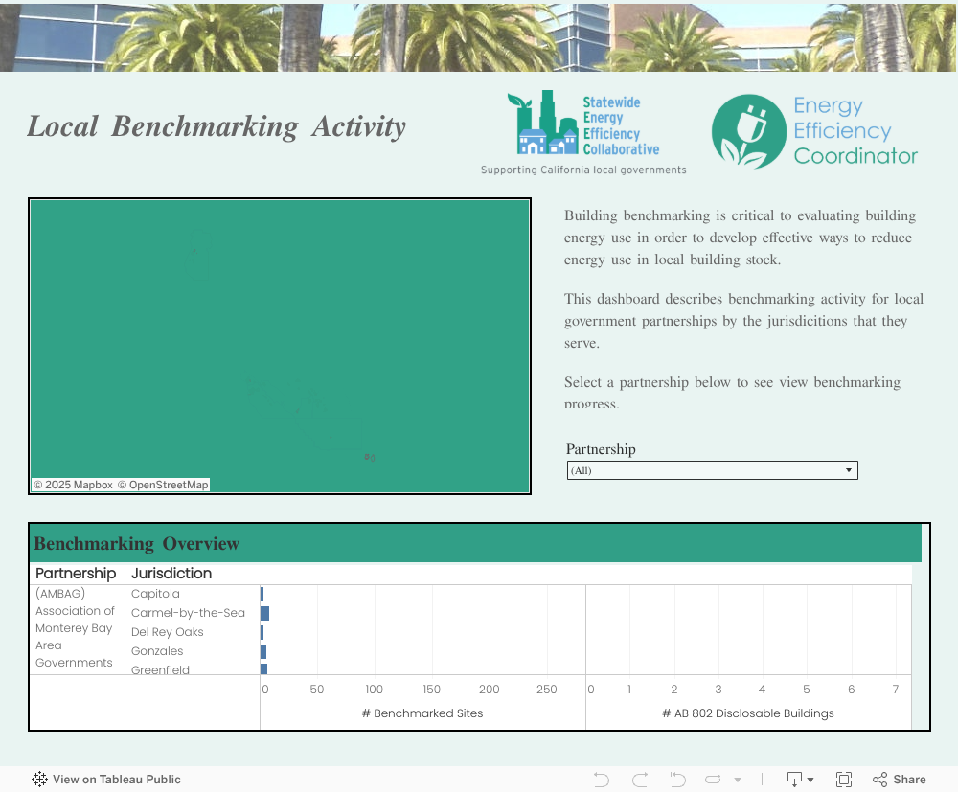The image size is (958, 792).
Task: Click the revert (replay) icon in toolbar
Action: (677, 780)
